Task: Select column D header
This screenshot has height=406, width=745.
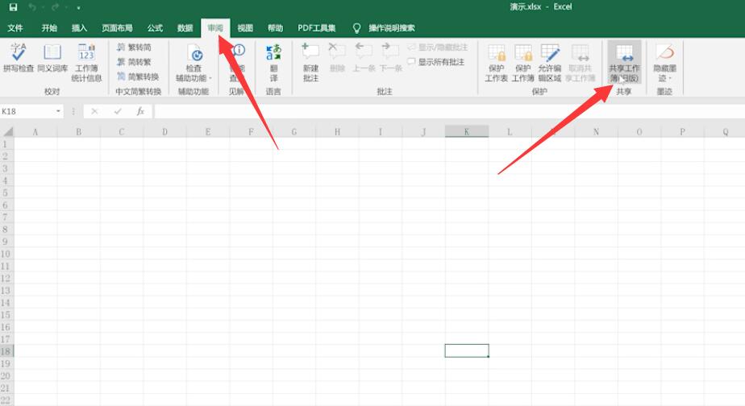Action: click(x=164, y=132)
